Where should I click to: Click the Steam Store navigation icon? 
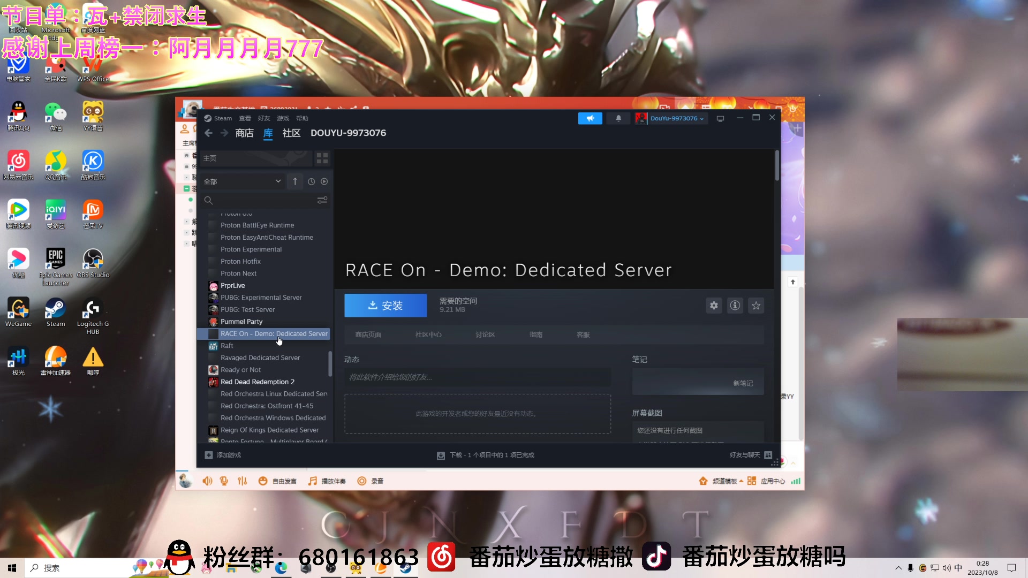click(245, 133)
